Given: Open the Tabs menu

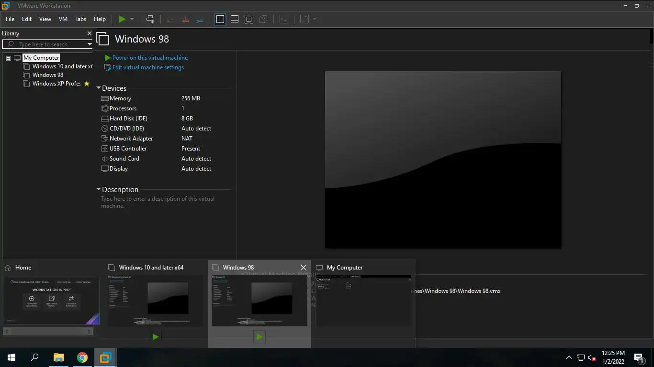Looking at the screenshot, I should point(81,19).
